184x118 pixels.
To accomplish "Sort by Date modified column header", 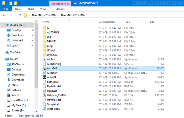I will [106, 22].
